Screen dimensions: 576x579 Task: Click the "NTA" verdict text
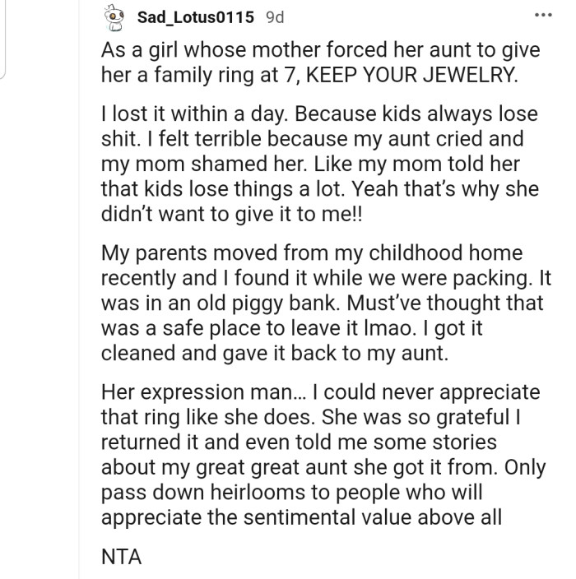click(x=122, y=557)
